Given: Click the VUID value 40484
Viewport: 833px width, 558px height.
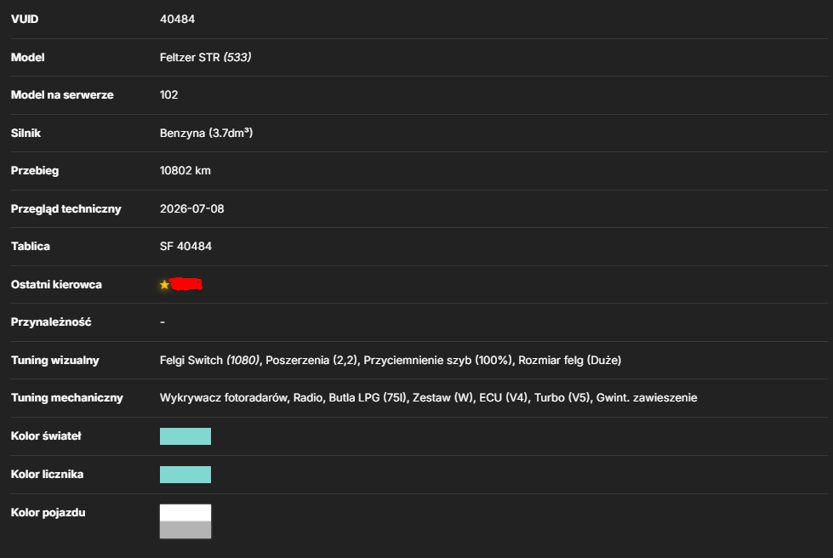Looking at the screenshot, I should (178, 19).
